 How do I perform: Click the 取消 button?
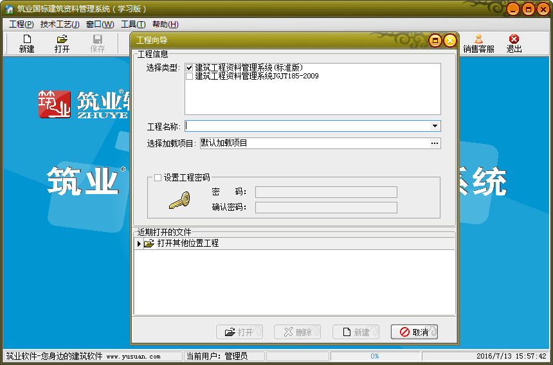click(x=414, y=332)
